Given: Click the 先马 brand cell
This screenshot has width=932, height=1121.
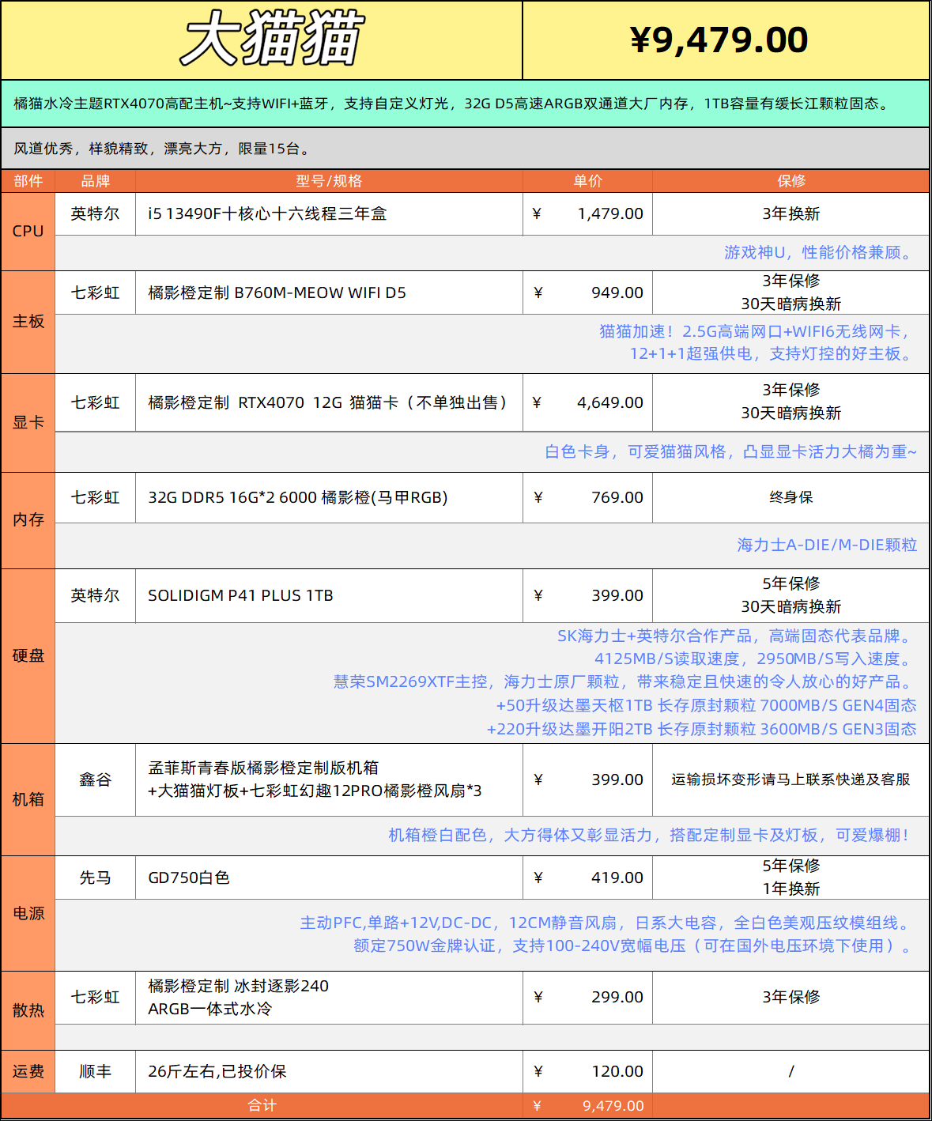Looking at the screenshot, I should pos(95,878).
